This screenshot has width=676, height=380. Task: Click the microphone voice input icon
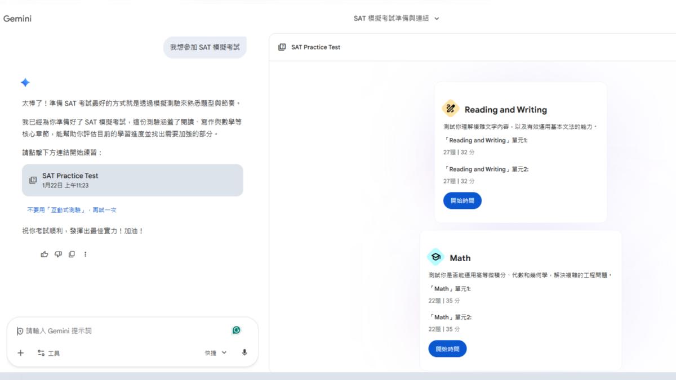pyautogui.click(x=244, y=353)
